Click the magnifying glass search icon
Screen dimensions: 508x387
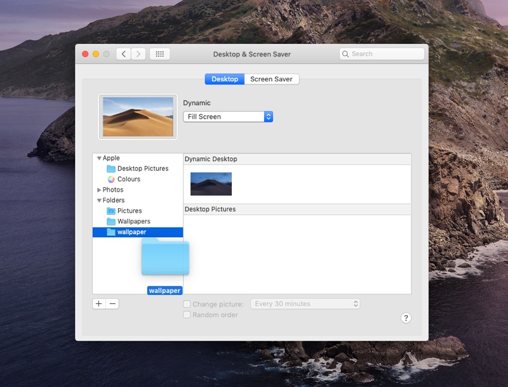pos(345,54)
